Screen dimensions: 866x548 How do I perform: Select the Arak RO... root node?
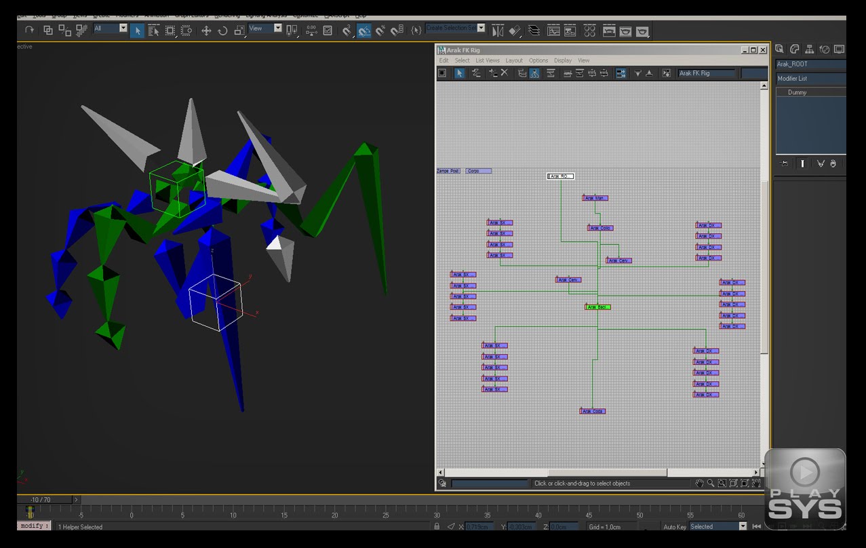(561, 176)
